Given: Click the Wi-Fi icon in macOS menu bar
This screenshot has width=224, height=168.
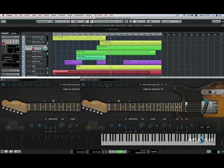Looking at the screenshot, I should [x=184, y=15].
